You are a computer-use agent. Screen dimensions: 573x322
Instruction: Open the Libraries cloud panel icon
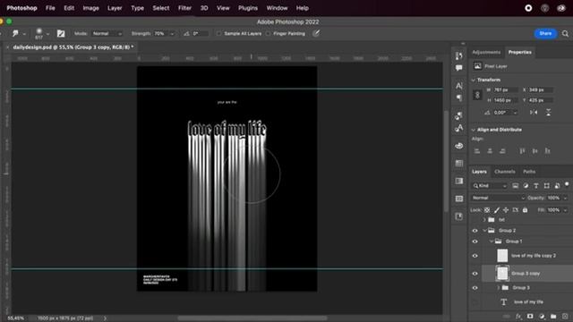click(x=459, y=146)
